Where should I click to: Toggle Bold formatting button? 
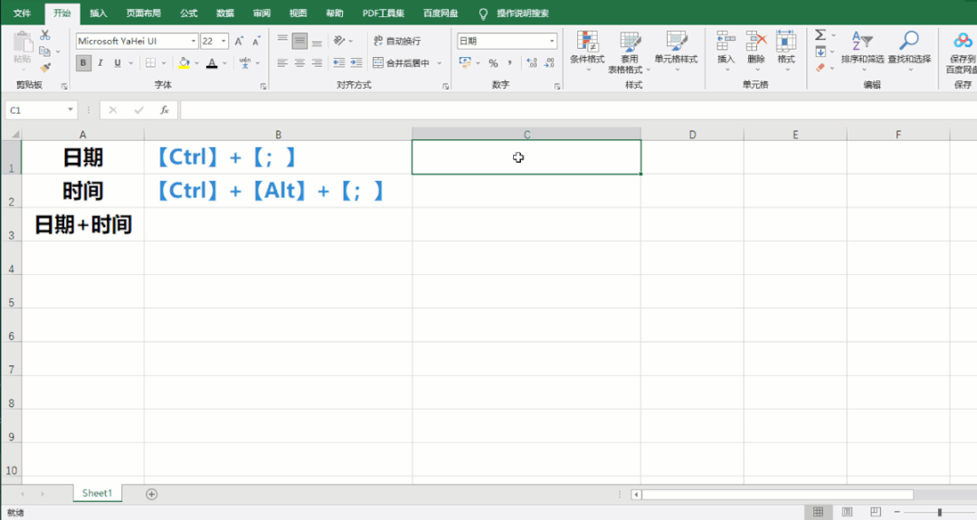pos(83,63)
